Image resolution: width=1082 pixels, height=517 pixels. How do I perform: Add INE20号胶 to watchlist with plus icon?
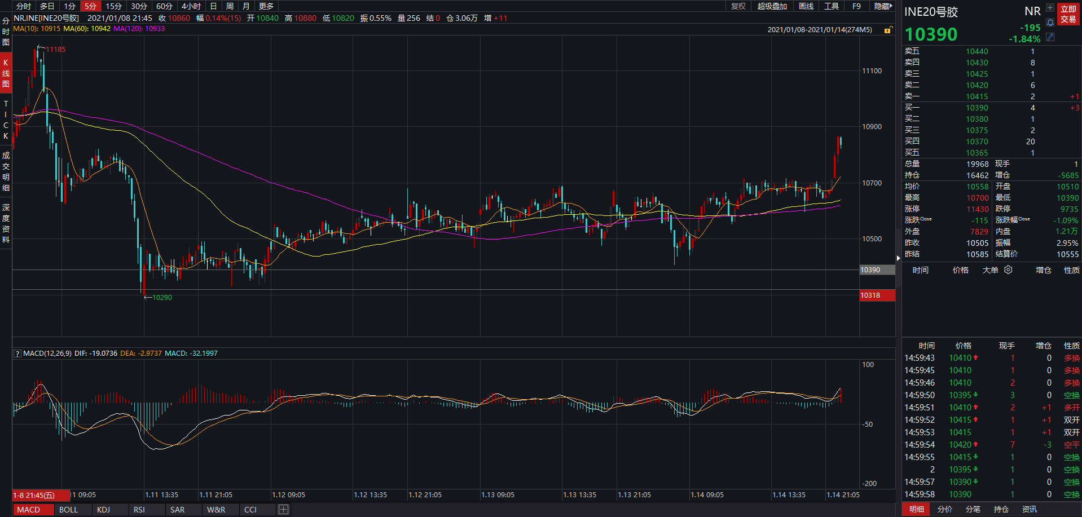tap(1050, 8)
